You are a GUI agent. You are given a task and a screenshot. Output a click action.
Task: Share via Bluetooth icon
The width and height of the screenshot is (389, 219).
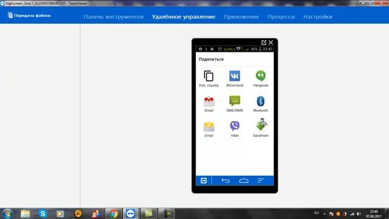point(261,102)
